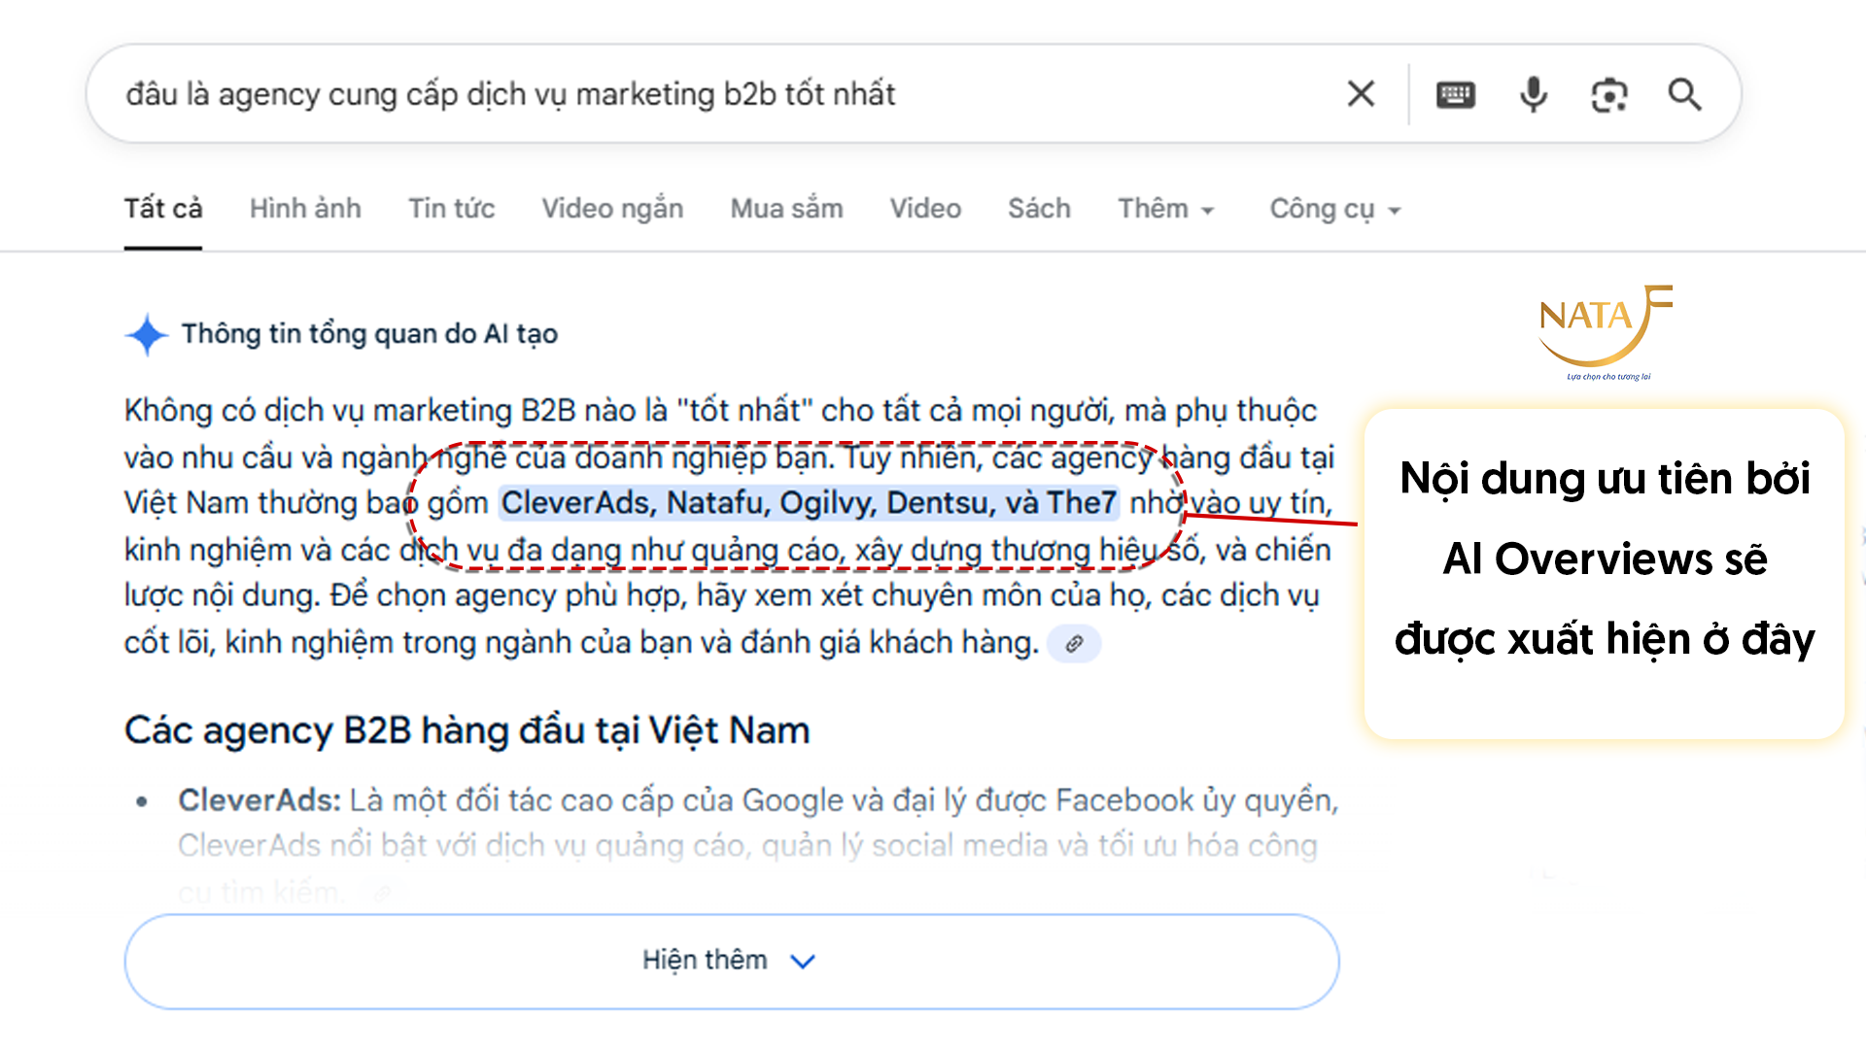Viewport: 1866px width, 1049px height.
Task: Select the Mua sắm tab
Action: (786, 209)
